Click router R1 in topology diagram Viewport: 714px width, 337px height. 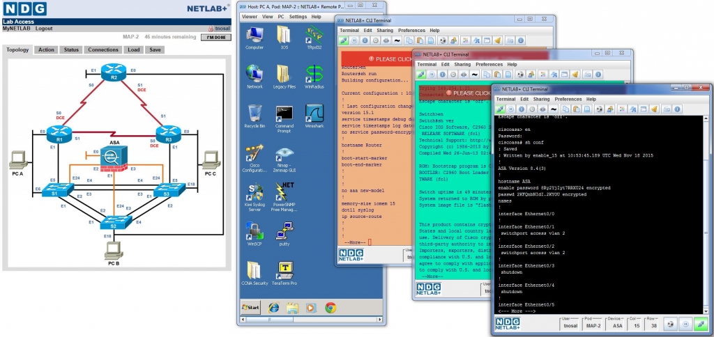click(59, 134)
